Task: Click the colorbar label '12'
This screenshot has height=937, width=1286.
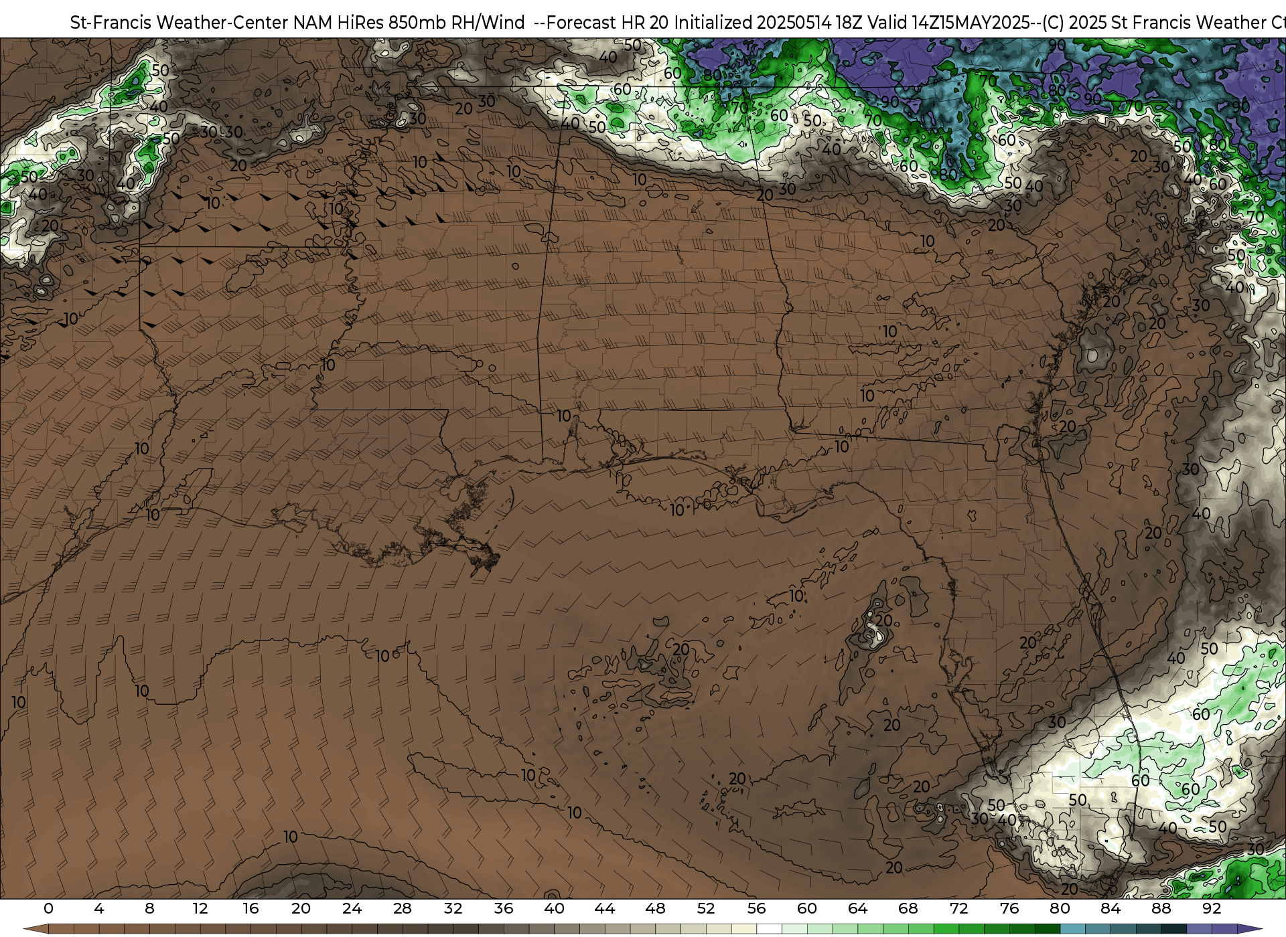Action: (200, 908)
